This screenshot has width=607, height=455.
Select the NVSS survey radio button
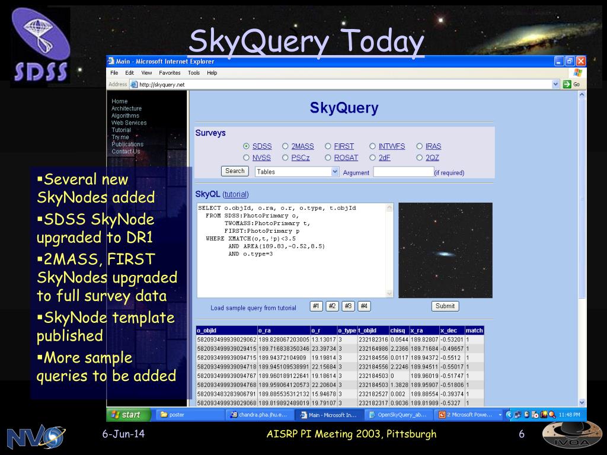pyautogui.click(x=246, y=158)
